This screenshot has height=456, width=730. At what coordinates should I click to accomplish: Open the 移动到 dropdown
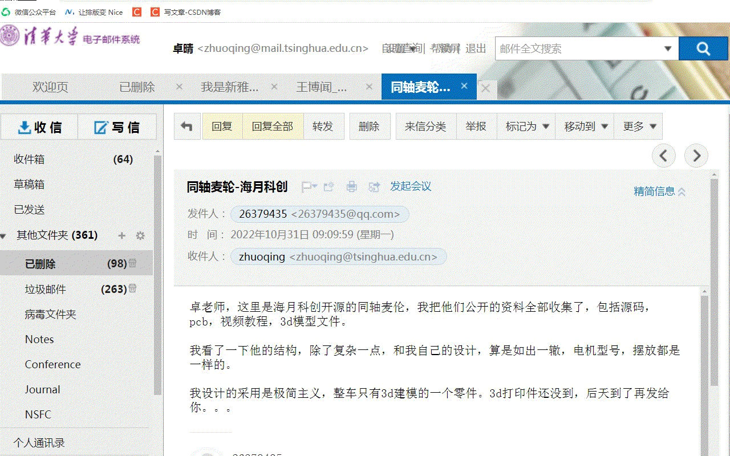586,127
